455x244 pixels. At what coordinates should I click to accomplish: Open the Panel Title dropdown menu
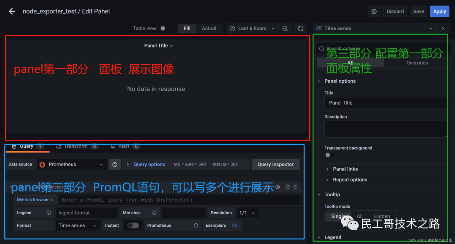click(x=158, y=46)
